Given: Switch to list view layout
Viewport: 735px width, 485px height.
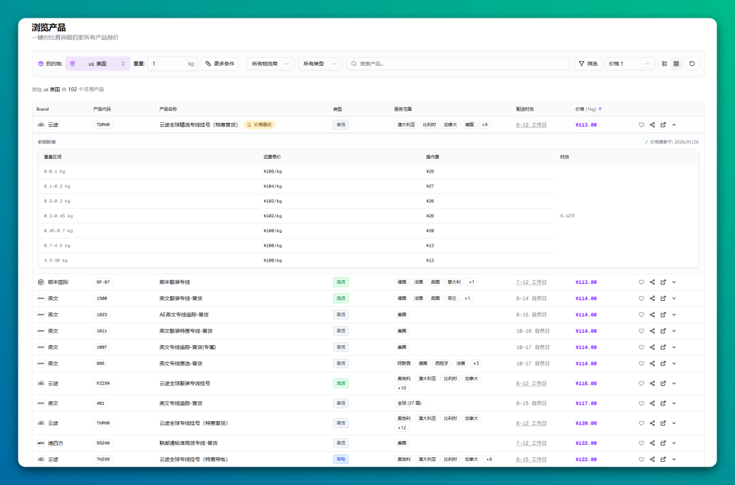Looking at the screenshot, I should pyautogui.click(x=664, y=64).
